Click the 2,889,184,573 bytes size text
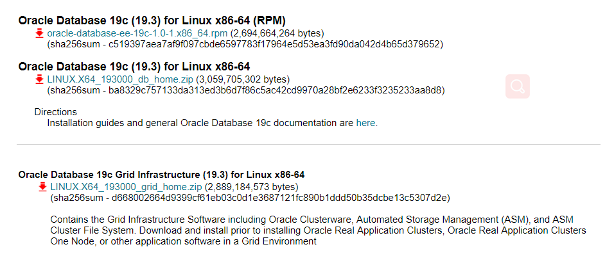Viewport: 614px width, 256px height. click(x=251, y=187)
